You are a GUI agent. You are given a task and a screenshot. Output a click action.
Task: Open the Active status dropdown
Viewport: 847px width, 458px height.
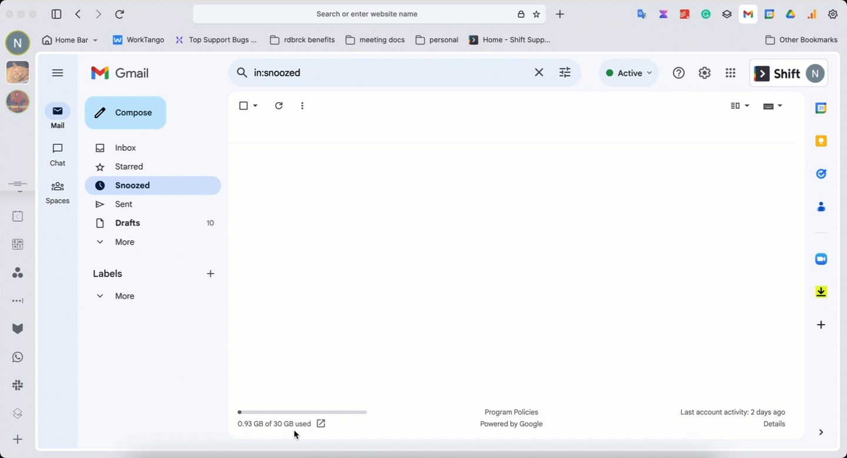(629, 73)
